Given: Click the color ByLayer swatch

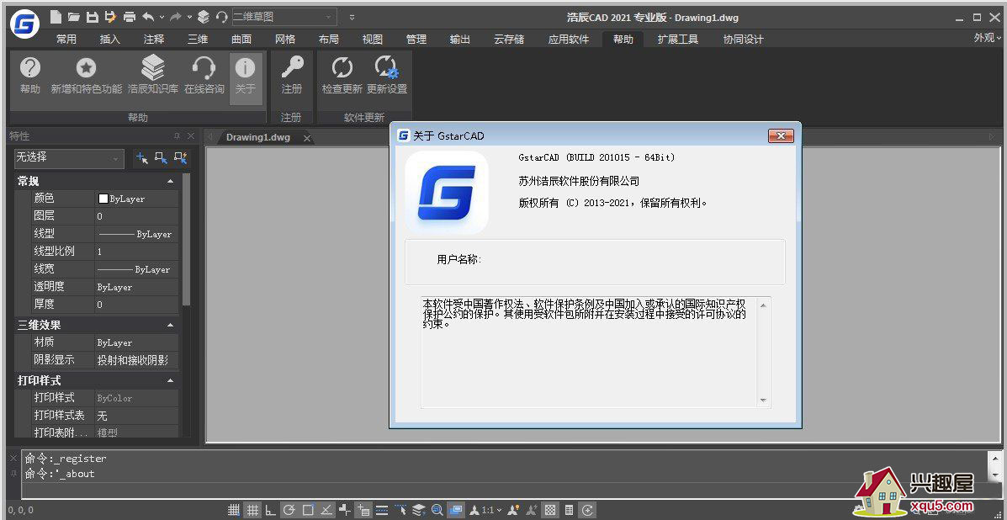Looking at the screenshot, I should (103, 199).
